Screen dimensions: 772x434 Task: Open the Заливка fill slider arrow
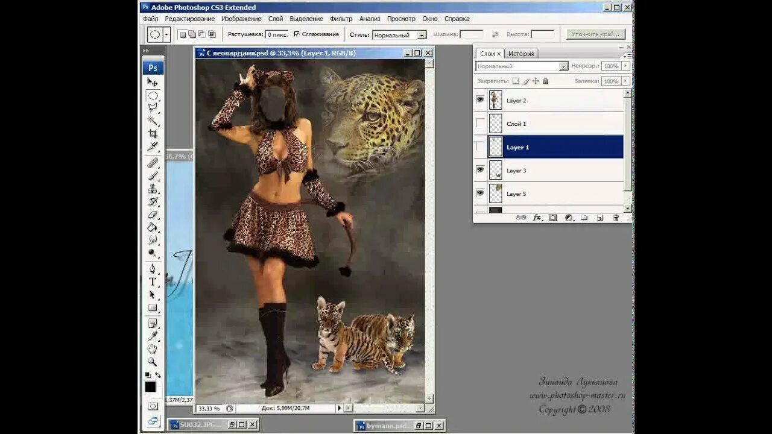(625, 81)
